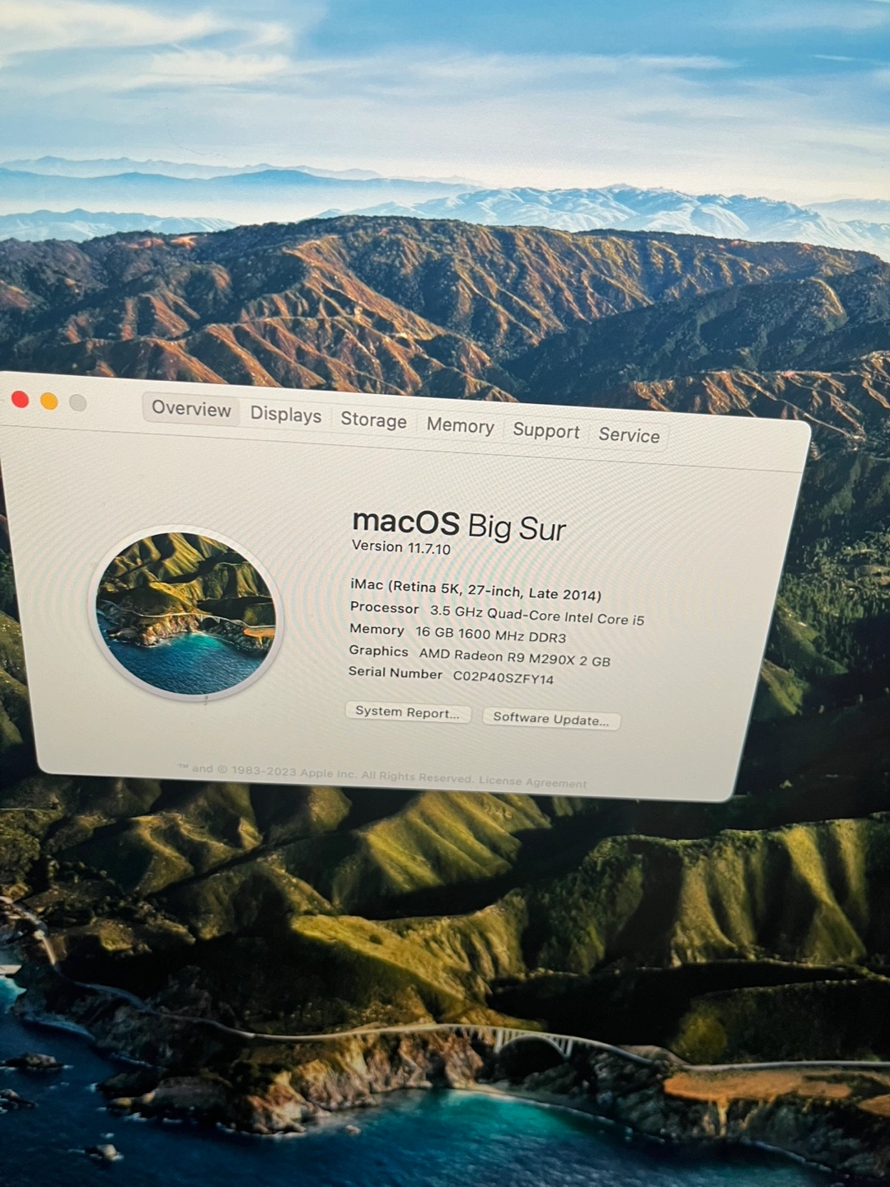Click the gray disabled zoom button
Screen dimensions: 890x1187
78,403
